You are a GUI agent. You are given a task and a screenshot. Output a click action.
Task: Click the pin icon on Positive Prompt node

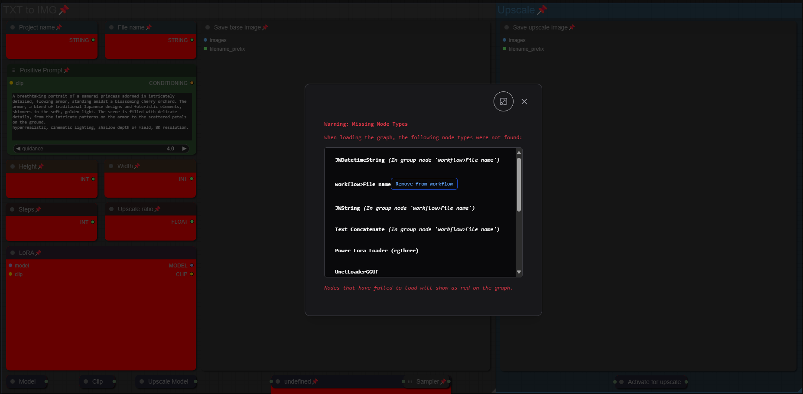66,70
